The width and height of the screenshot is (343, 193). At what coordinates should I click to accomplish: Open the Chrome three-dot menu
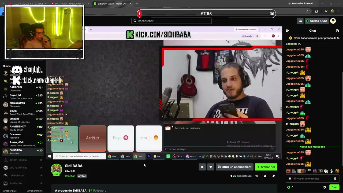click(339, 11)
